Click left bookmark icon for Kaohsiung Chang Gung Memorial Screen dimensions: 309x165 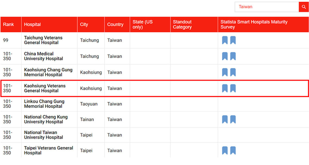(x=225, y=72)
